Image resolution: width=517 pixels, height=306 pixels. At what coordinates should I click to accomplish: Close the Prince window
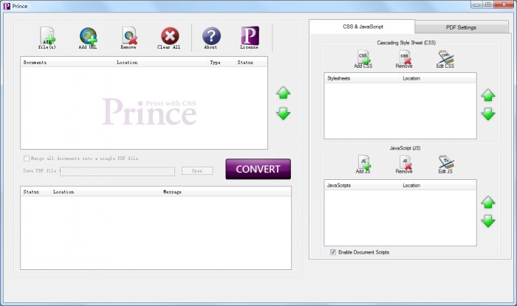click(504, 4)
